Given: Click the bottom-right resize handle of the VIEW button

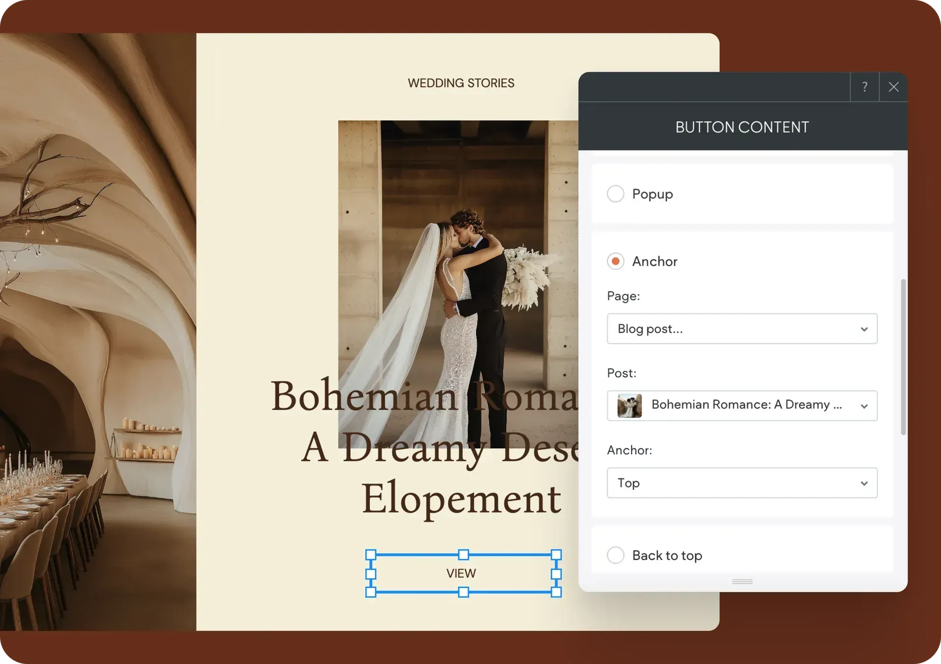Looking at the screenshot, I should pyautogui.click(x=556, y=592).
